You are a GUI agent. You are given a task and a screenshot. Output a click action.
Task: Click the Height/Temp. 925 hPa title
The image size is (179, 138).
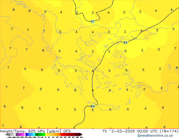tap(23, 131)
